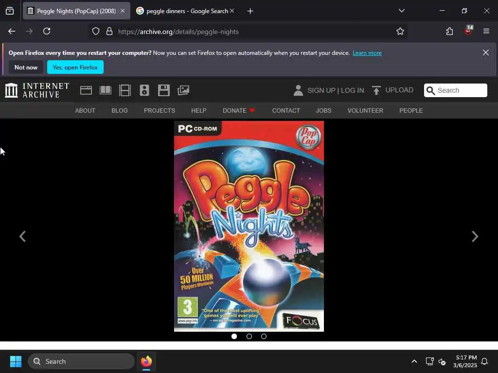
Task: Open the Video film strip icon
Action: 125,90
